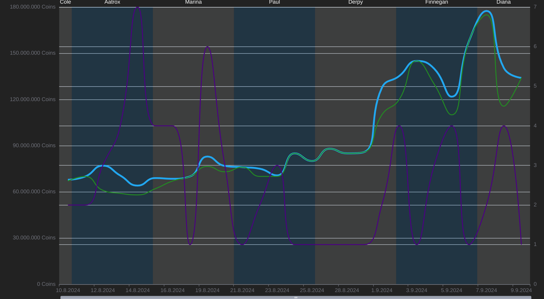544x299 pixels.
Task: Click the right axis value 4
Action: click(535, 126)
